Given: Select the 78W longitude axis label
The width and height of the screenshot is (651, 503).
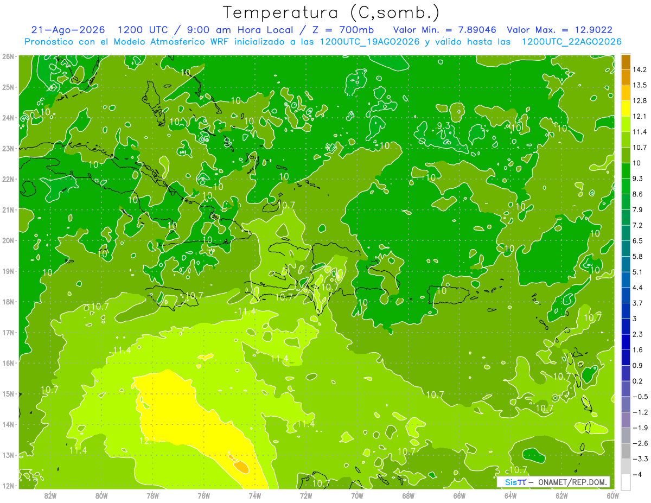Looking at the screenshot, I should click(152, 495).
